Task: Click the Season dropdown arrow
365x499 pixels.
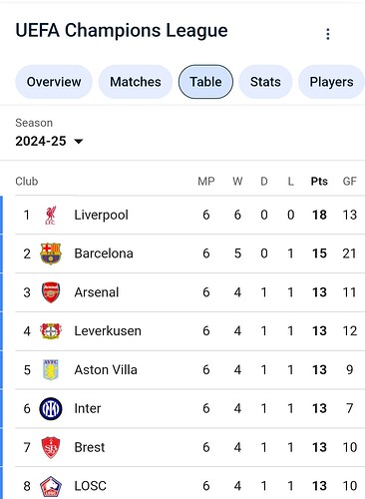Action: (x=79, y=142)
